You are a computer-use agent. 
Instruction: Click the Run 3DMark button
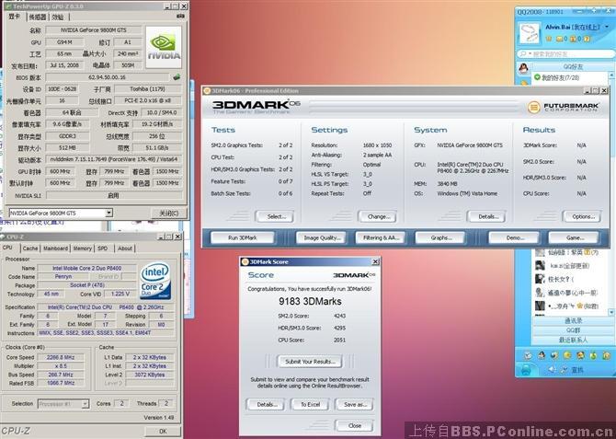pos(243,238)
